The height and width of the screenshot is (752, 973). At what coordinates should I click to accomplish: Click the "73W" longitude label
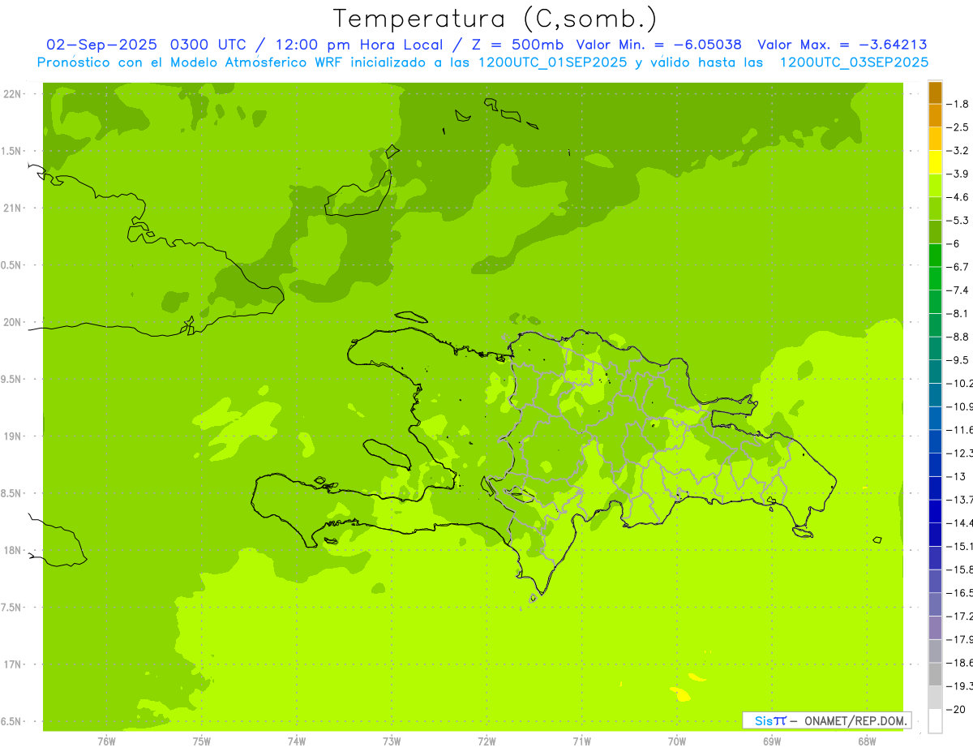(392, 741)
